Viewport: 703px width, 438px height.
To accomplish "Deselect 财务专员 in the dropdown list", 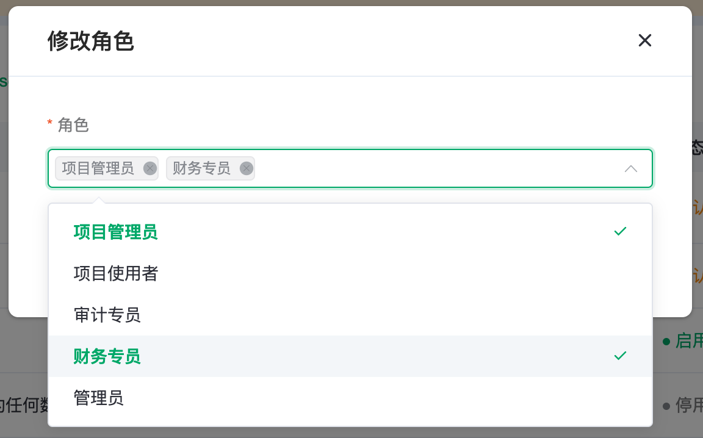I will (x=107, y=356).
